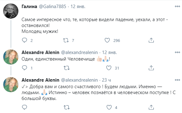Open more options on Галина's tweet

(177, 6)
